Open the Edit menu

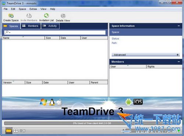pyautogui.click(x=13, y=9)
